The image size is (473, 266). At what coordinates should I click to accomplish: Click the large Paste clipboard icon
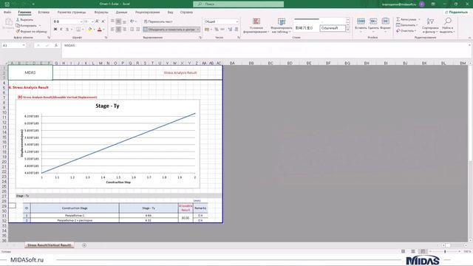coord(9,22)
